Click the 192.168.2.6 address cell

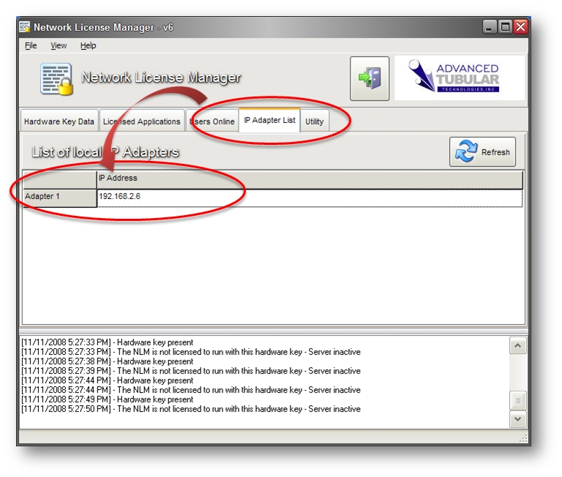point(310,197)
